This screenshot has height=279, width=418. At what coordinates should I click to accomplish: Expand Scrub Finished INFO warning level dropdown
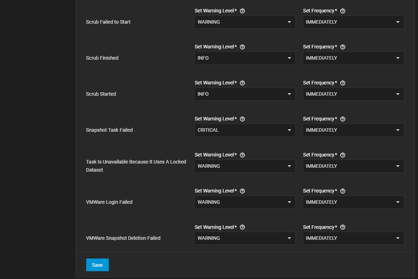tap(245, 58)
